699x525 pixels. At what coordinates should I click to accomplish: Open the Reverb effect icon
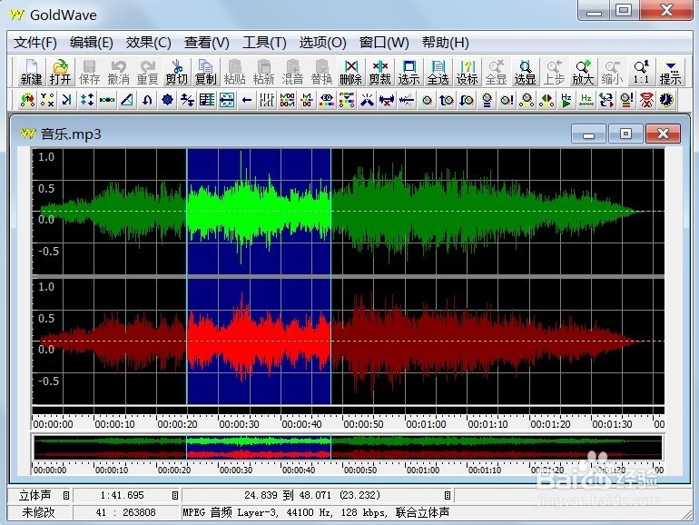point(227,100)
